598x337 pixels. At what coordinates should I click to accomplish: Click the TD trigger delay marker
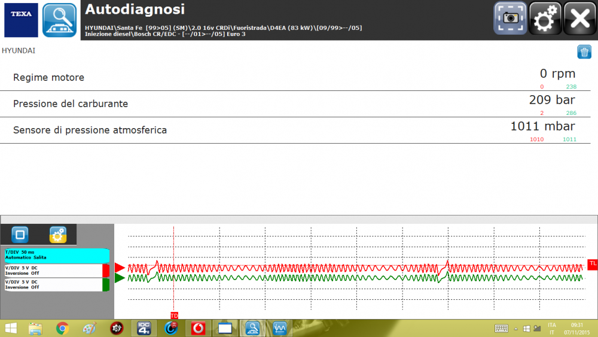click(174, 315)
